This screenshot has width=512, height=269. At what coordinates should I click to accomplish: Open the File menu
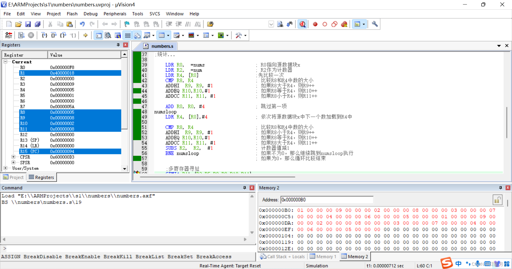[x=7, y=14]
